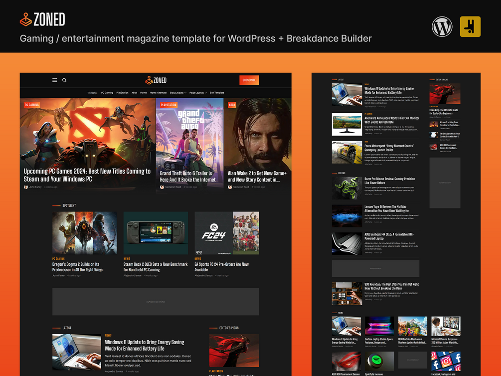Open PC Gaming nav item
Screen dimensions: 501x376
[x=107, y=93]
